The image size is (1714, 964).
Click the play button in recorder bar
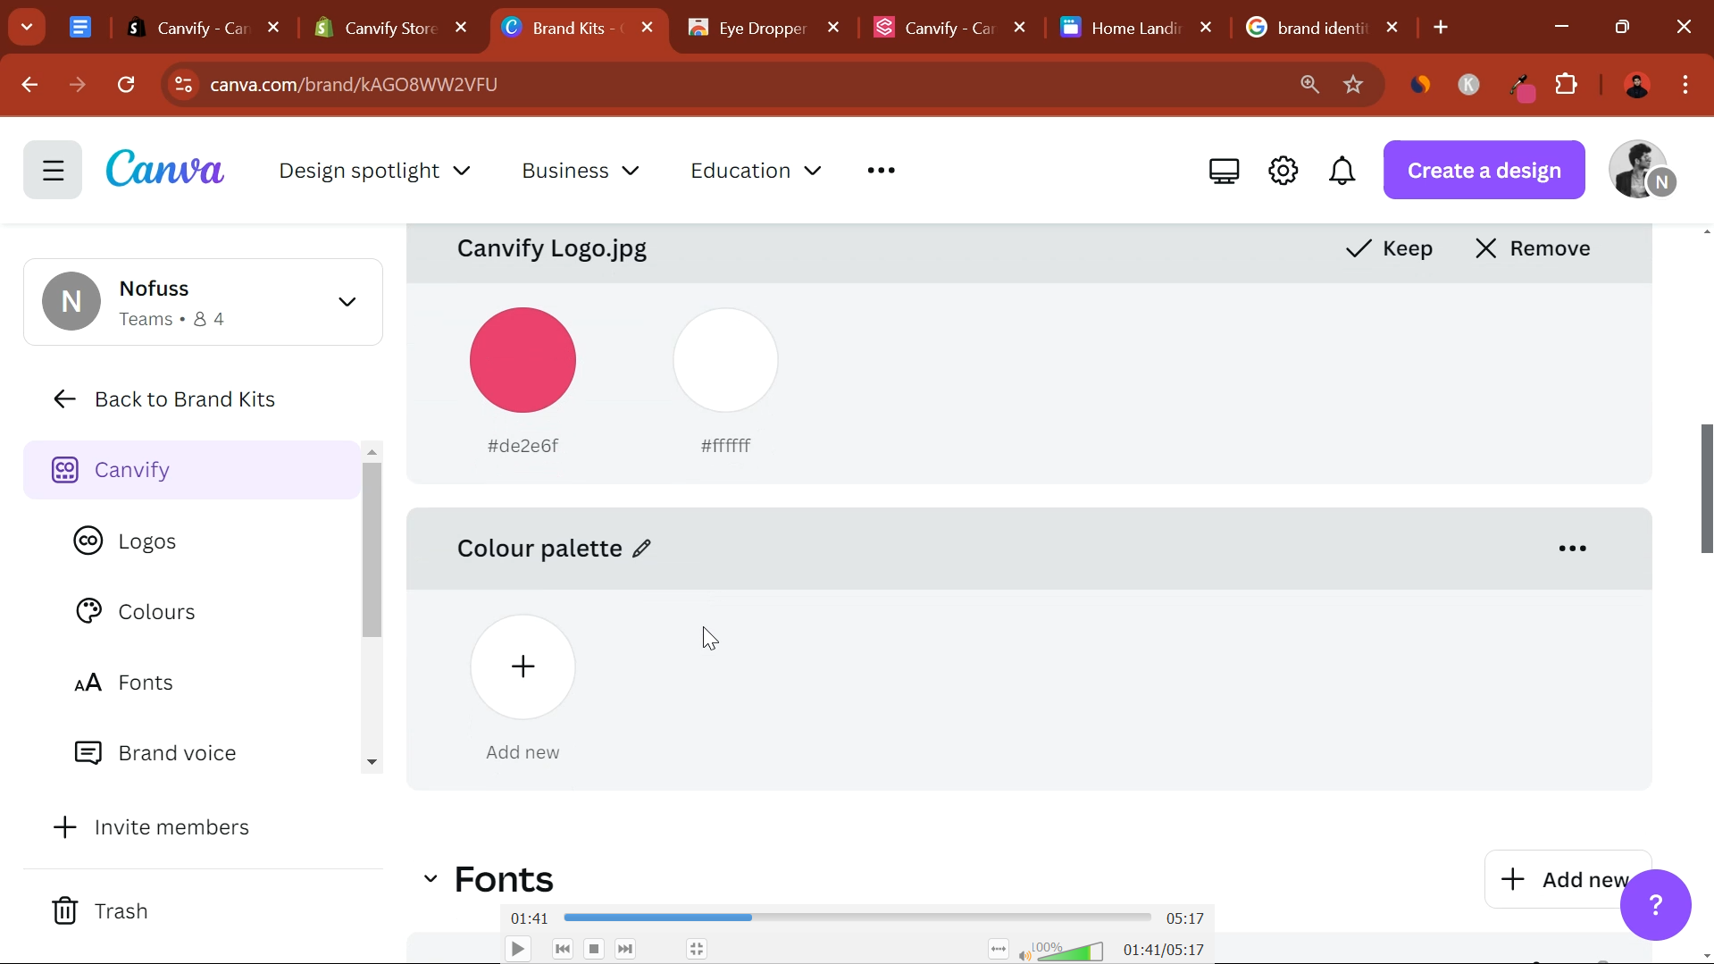point(517,949)
